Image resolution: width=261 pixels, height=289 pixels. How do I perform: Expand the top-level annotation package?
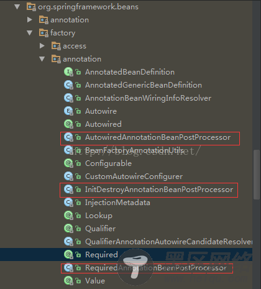pos(30,20)
